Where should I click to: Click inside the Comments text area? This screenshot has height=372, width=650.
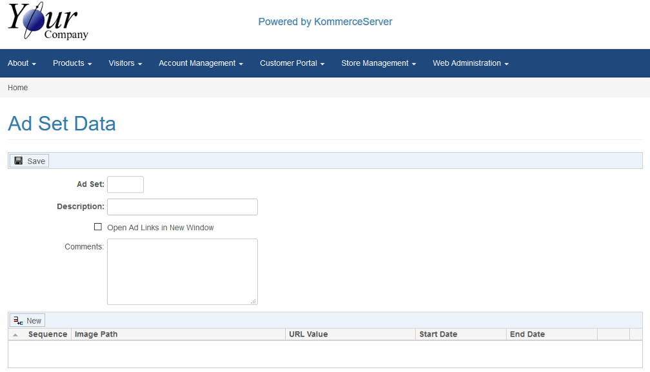[182, 271]
